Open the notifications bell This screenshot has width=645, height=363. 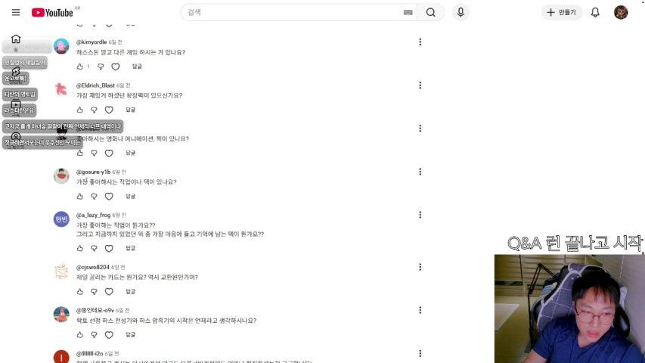(595, 12)
